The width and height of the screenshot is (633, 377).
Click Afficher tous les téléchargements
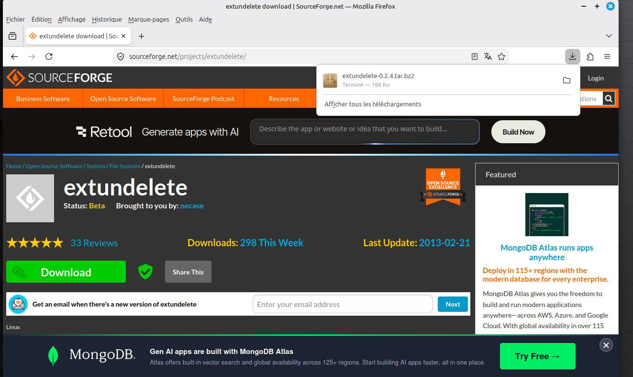click(x=373, y=104)
